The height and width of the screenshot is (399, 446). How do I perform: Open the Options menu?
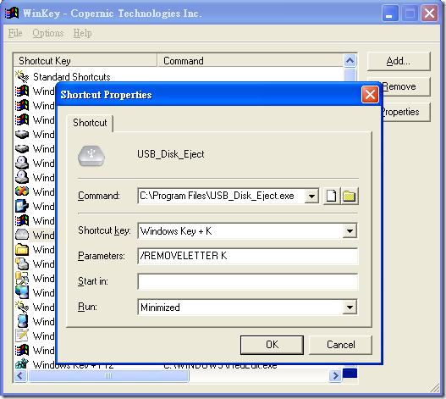[47, 33]
